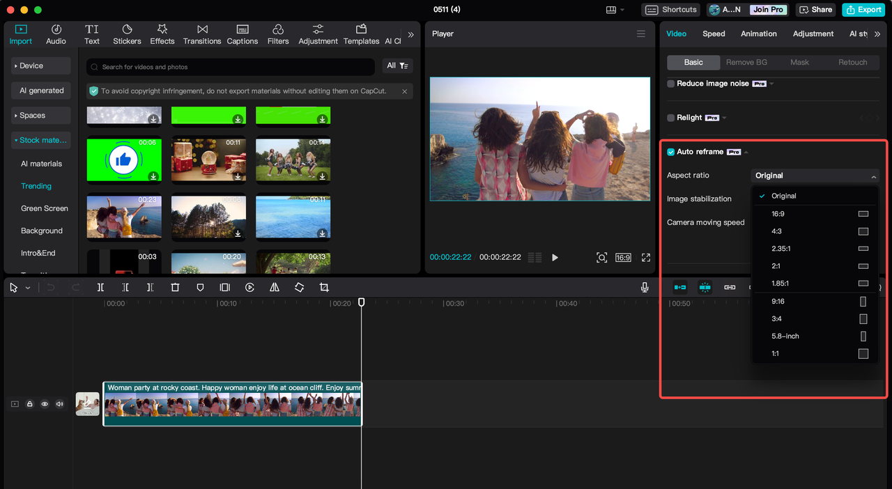
Task: Open the Effects tab
Action: pos(162,34)
